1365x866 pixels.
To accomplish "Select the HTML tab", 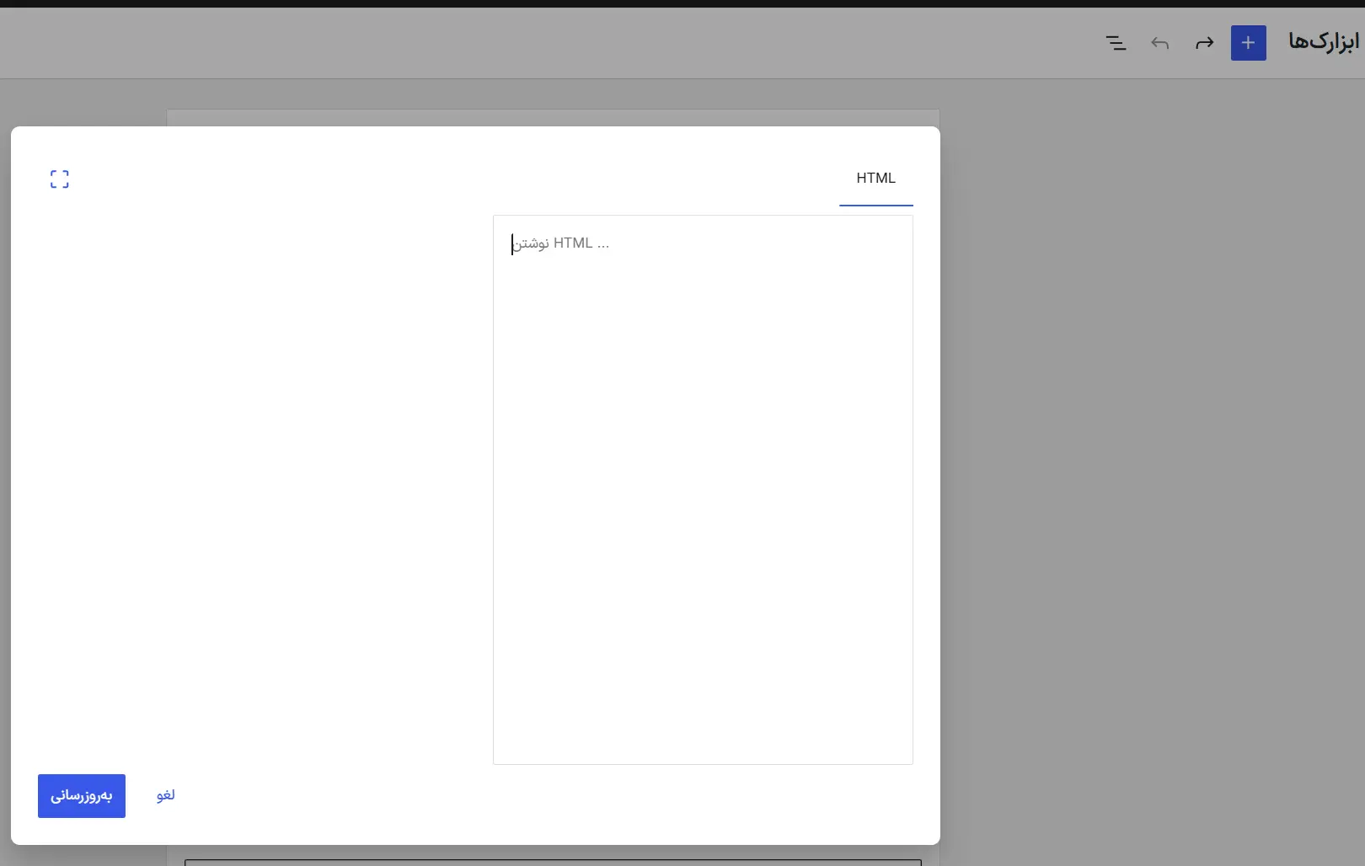I will point(876,179).
